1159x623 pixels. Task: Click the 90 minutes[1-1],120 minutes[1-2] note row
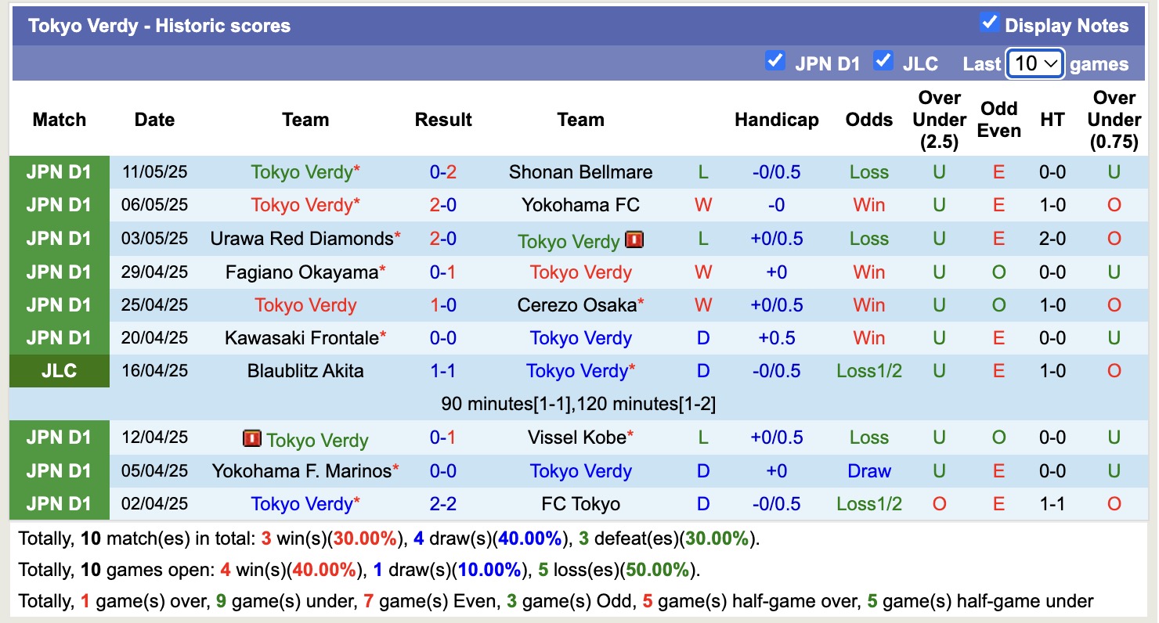tap(578, 403)
